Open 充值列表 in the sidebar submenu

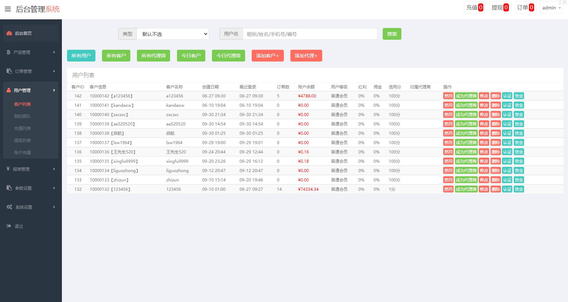tap(22, 128)
